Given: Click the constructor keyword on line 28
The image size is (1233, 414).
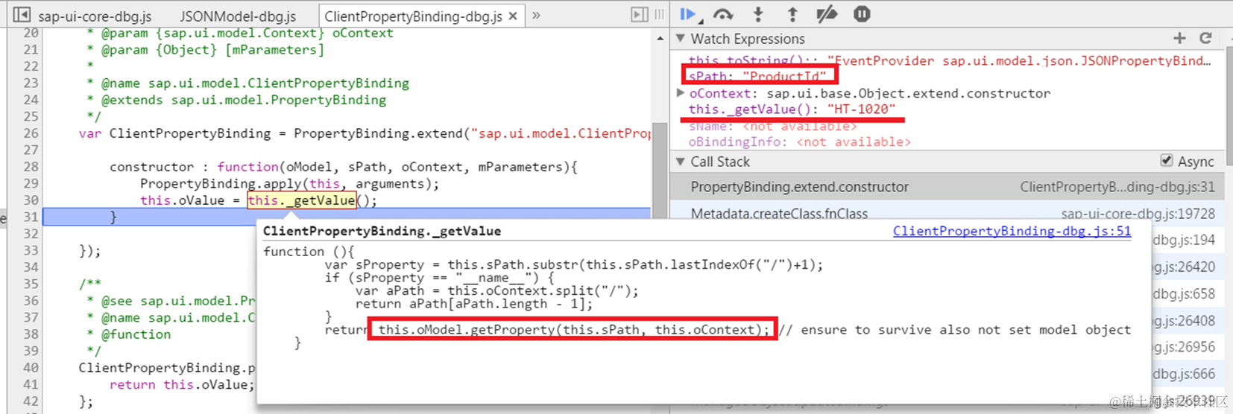Looking at the screenshot, I should [151, 167].
